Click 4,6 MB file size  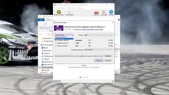(111, 46)
